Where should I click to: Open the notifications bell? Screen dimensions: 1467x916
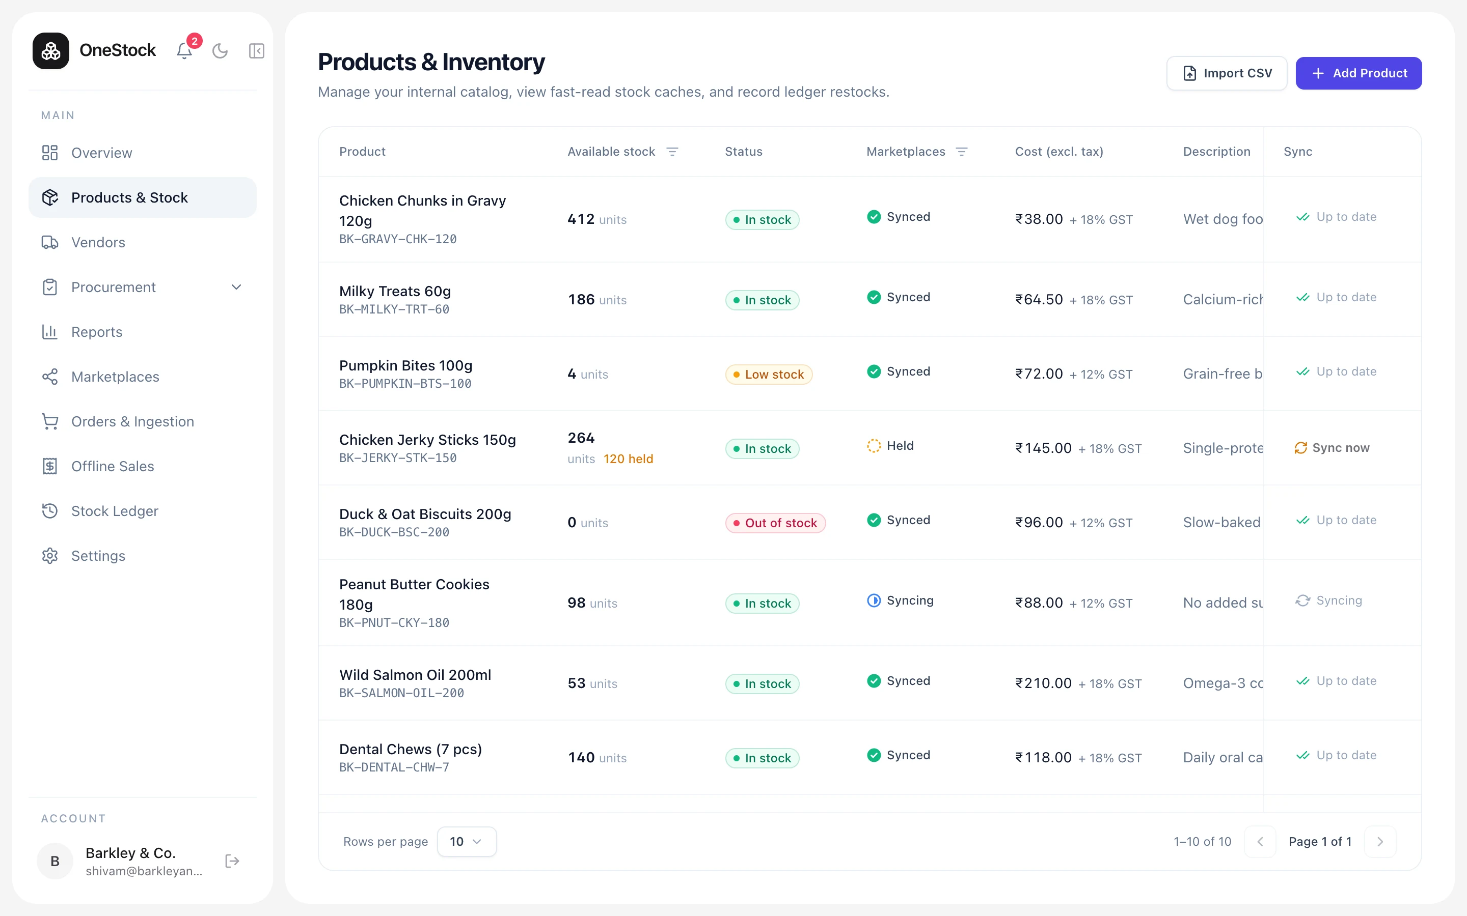(184, 51)
